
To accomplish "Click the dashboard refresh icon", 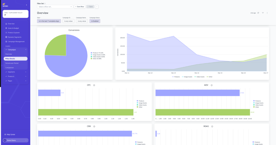I will 258,13.
